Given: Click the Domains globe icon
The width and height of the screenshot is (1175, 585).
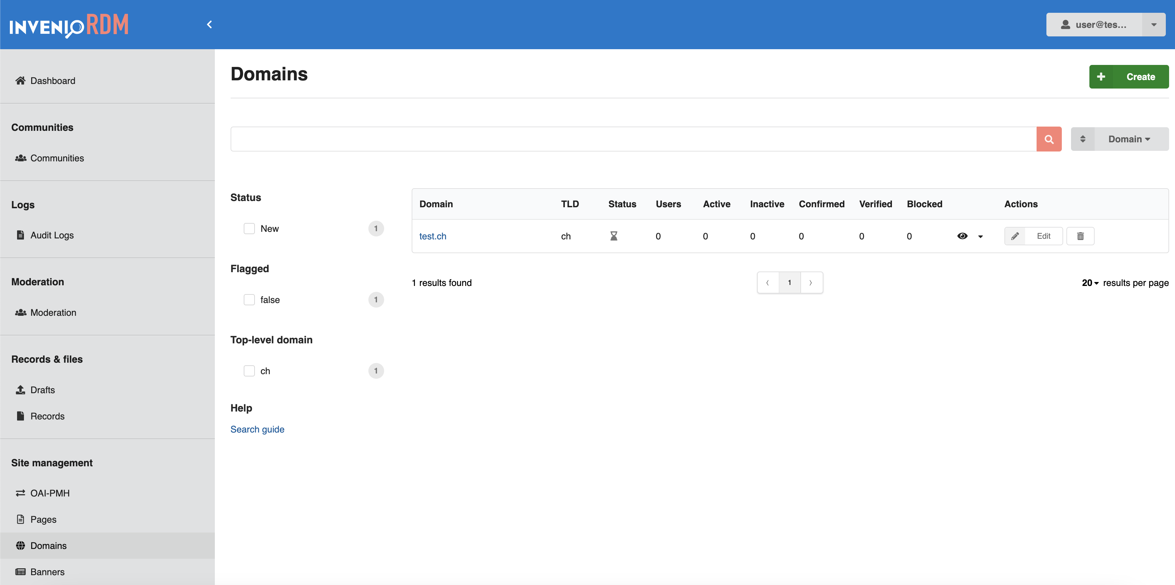Looking at the screenshot, I should (x=20, y=545).
